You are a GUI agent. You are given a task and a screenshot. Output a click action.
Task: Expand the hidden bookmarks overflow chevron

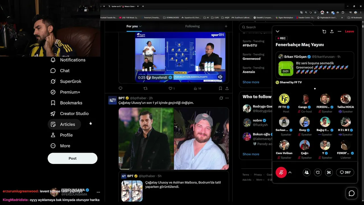click(342, 18)
